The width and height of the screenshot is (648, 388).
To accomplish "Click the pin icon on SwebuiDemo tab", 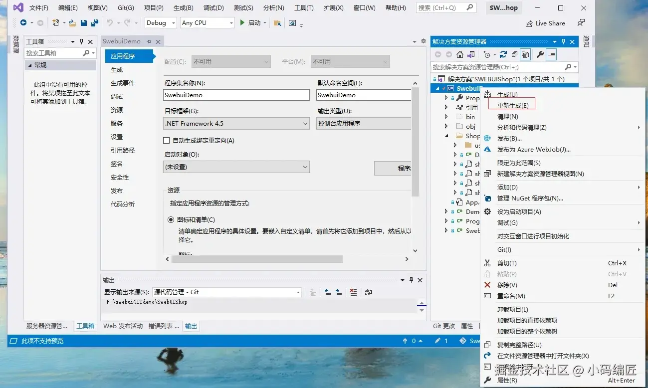I will (149, 41).
